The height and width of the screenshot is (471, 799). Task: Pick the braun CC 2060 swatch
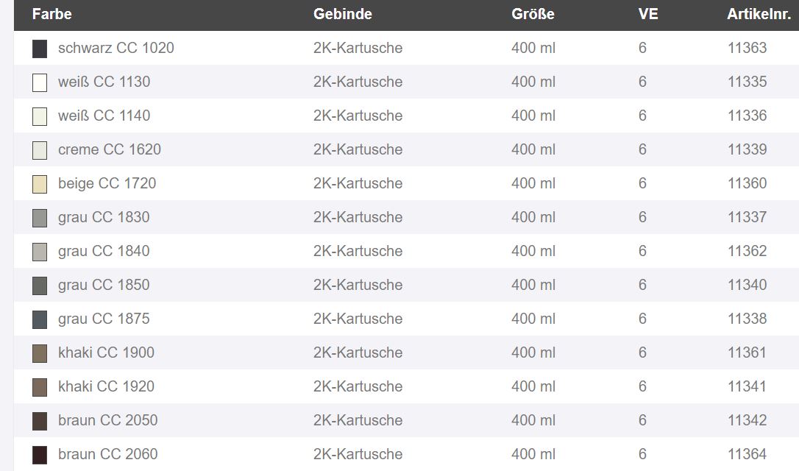pos(40,456)
